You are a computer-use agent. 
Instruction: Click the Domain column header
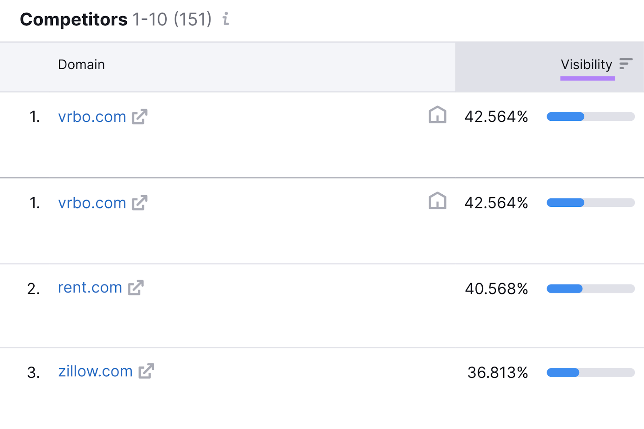(x=81, y=64)
